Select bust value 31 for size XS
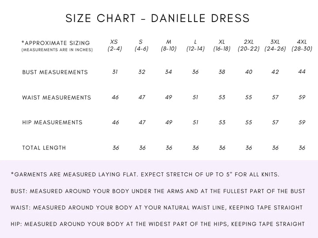This screenshot has width=318, height=238. pos(115,72)
